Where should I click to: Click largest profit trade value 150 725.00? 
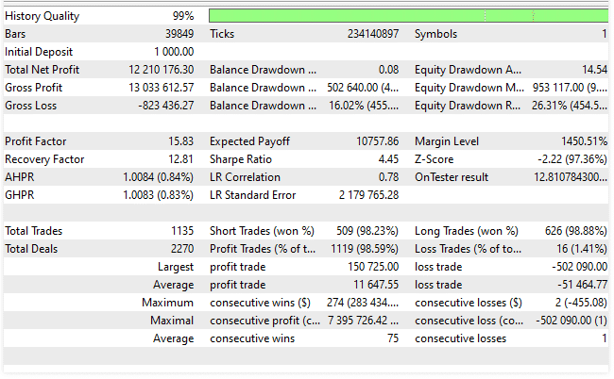[373, 267]
